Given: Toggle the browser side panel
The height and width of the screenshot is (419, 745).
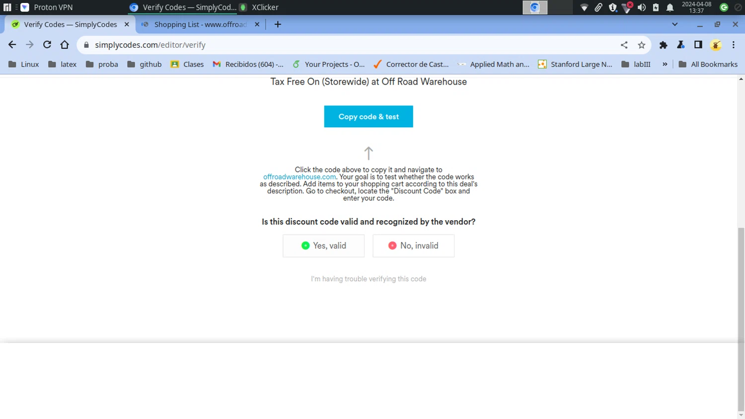Looking at the screenshot, I should point(698,45).
